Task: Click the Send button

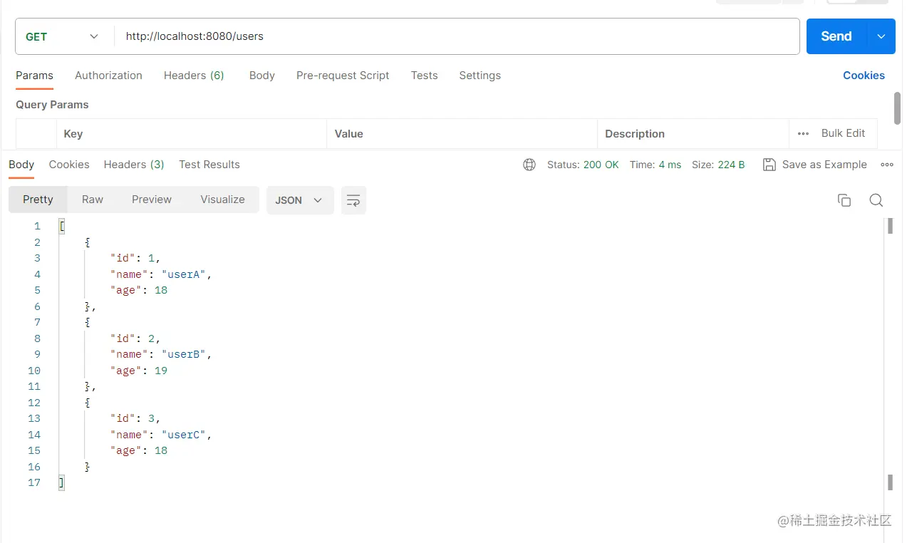Action: point(836,36)
